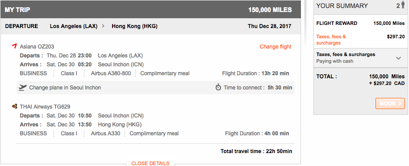Select Asiana OZ203 flight title
Viewport: 409px width, 166px height.
pos(37,47)
